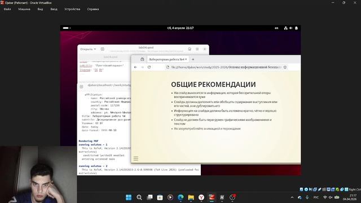The height and width of the screenshot is (203, 361).
Task: Click the Wi-Fi tray icon
Action: point(325,197)
